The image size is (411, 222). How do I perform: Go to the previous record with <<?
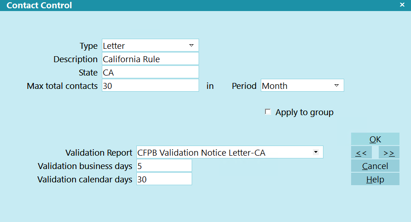tap(361, 152)
